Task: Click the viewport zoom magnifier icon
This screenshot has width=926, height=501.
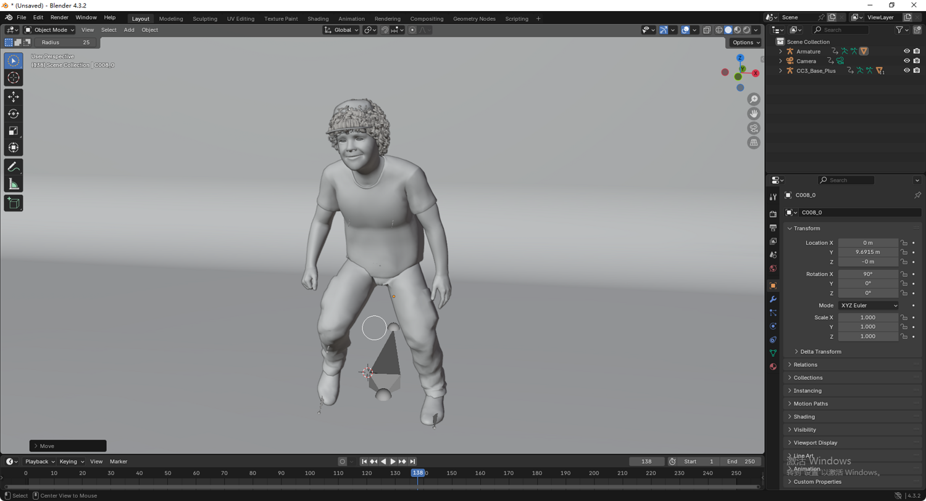Action: tap(754, 99)
